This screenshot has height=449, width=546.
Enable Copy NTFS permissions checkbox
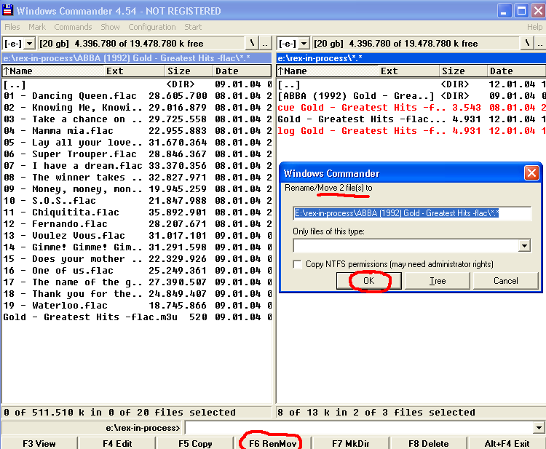click(297, 264)
